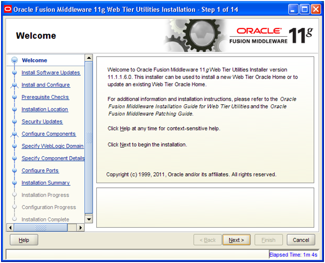
Task: Click the Installation Progress hollow bullet
Action: (14, 195)
